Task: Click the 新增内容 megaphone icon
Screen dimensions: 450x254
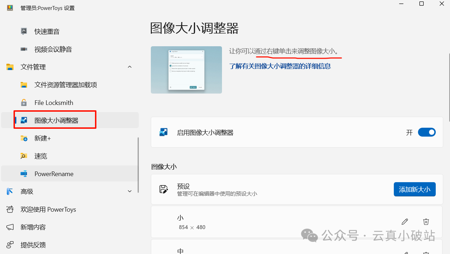Action: [x=10, y=227]
